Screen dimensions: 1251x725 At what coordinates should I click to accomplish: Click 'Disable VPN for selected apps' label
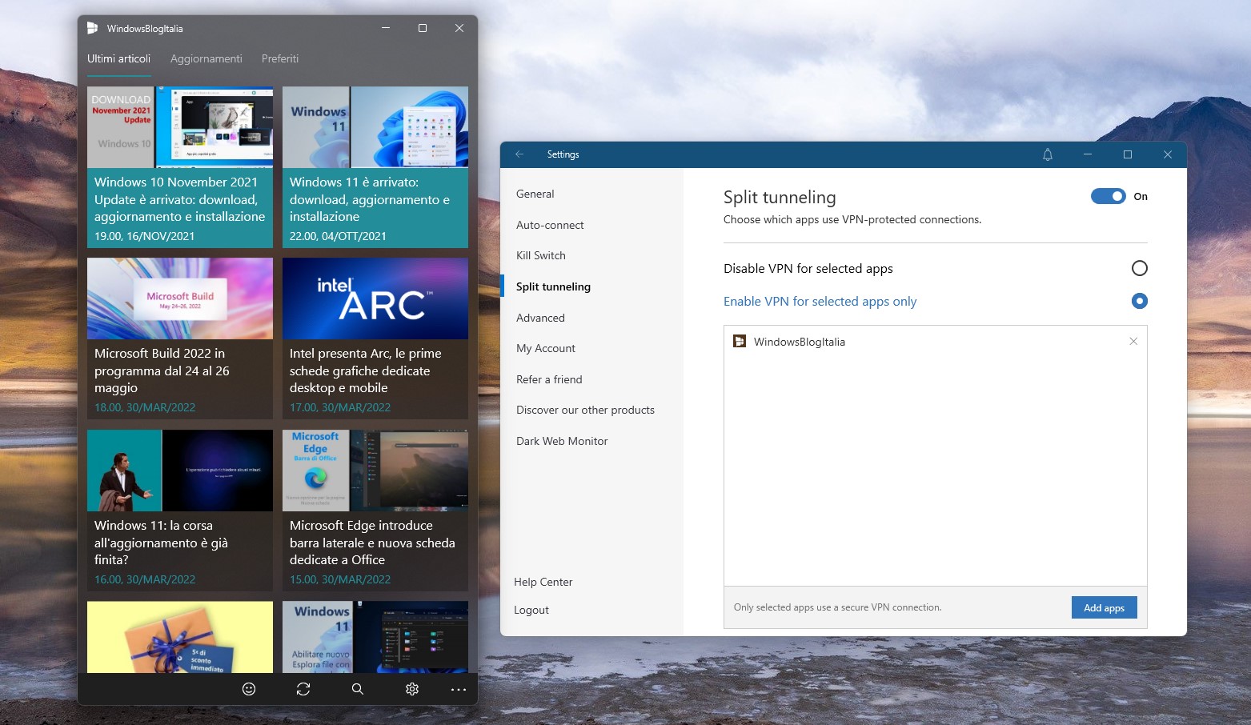tap(808, 269)
